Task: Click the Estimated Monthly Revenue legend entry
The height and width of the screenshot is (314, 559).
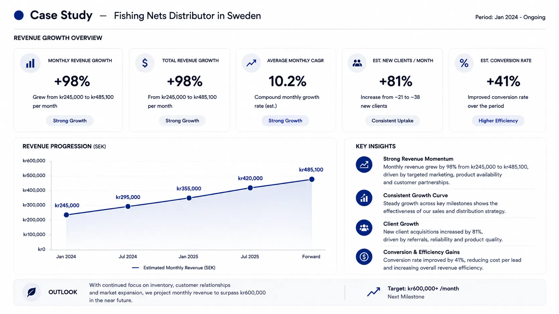Action: pos(174,268)
